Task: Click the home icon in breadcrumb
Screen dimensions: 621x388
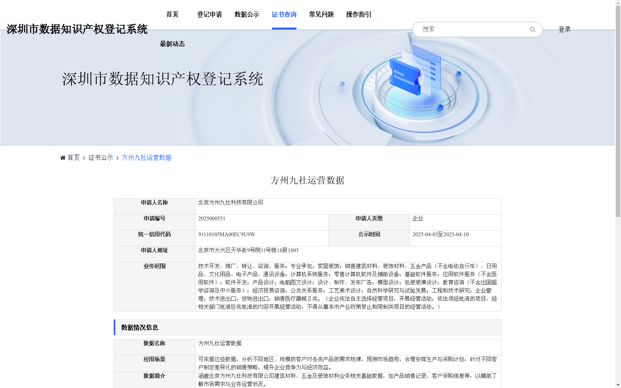Action: point(63,158)
